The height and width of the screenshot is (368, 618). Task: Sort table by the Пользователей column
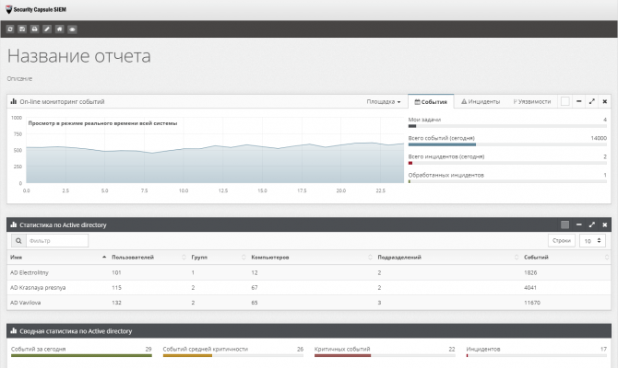coord(149,257)
